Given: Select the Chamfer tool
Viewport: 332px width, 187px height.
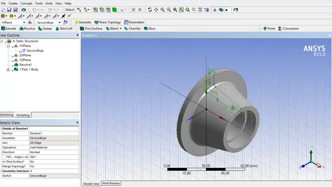Looking at the screenshot, I should click(x=133, y=29).
